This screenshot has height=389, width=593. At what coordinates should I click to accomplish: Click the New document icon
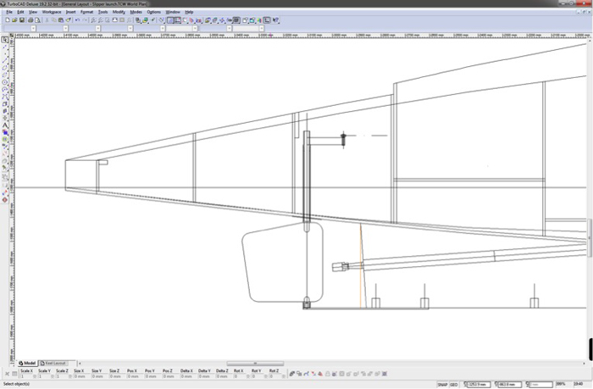pos(6,19)
